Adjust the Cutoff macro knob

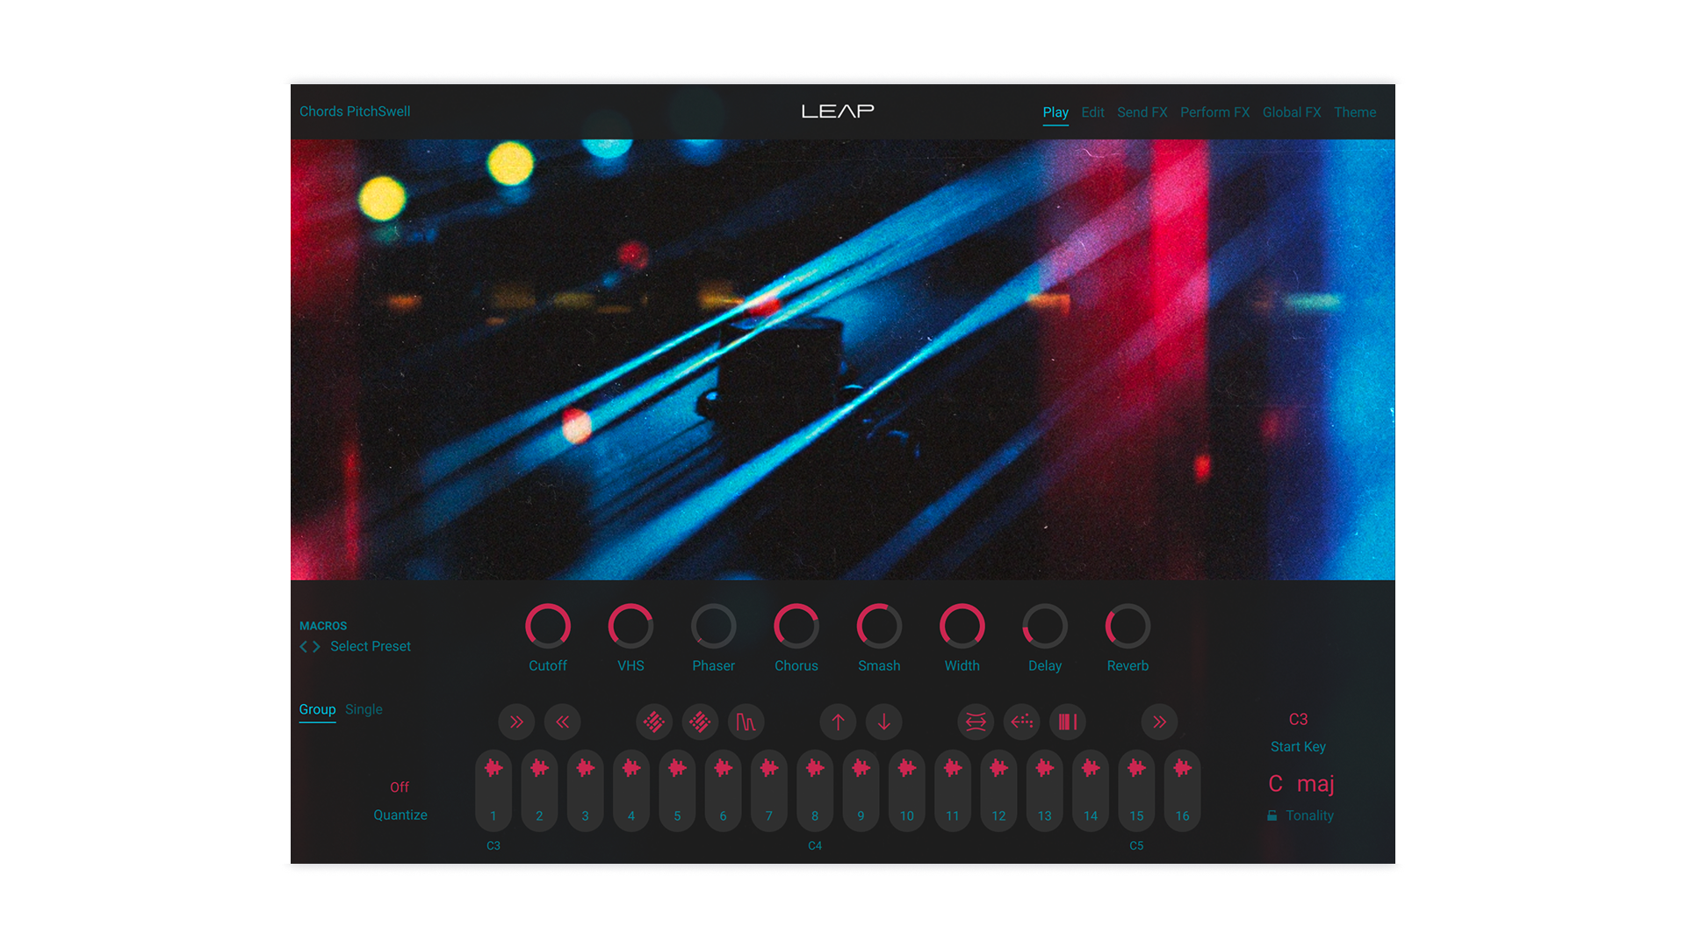click(548, 625)
